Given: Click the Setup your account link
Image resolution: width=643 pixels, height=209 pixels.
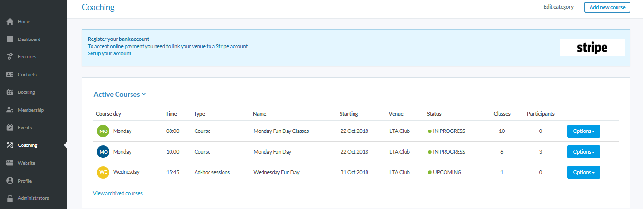Looking at the screenshot, I should click(109, 53).
